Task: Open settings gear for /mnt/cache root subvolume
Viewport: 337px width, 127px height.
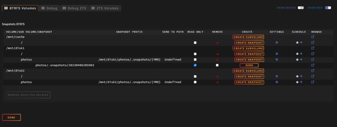Action: click(277, 42)
